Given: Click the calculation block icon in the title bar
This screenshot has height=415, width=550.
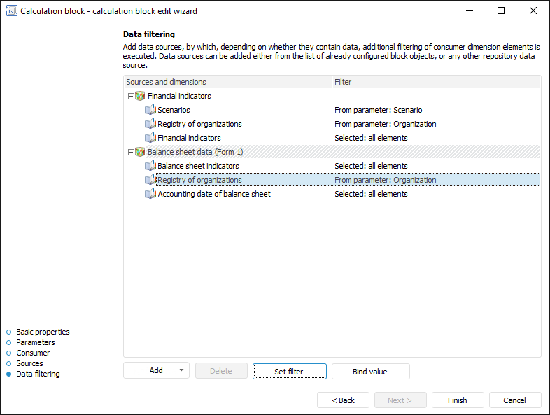Looking at the screenshot, I should point(10,11).
